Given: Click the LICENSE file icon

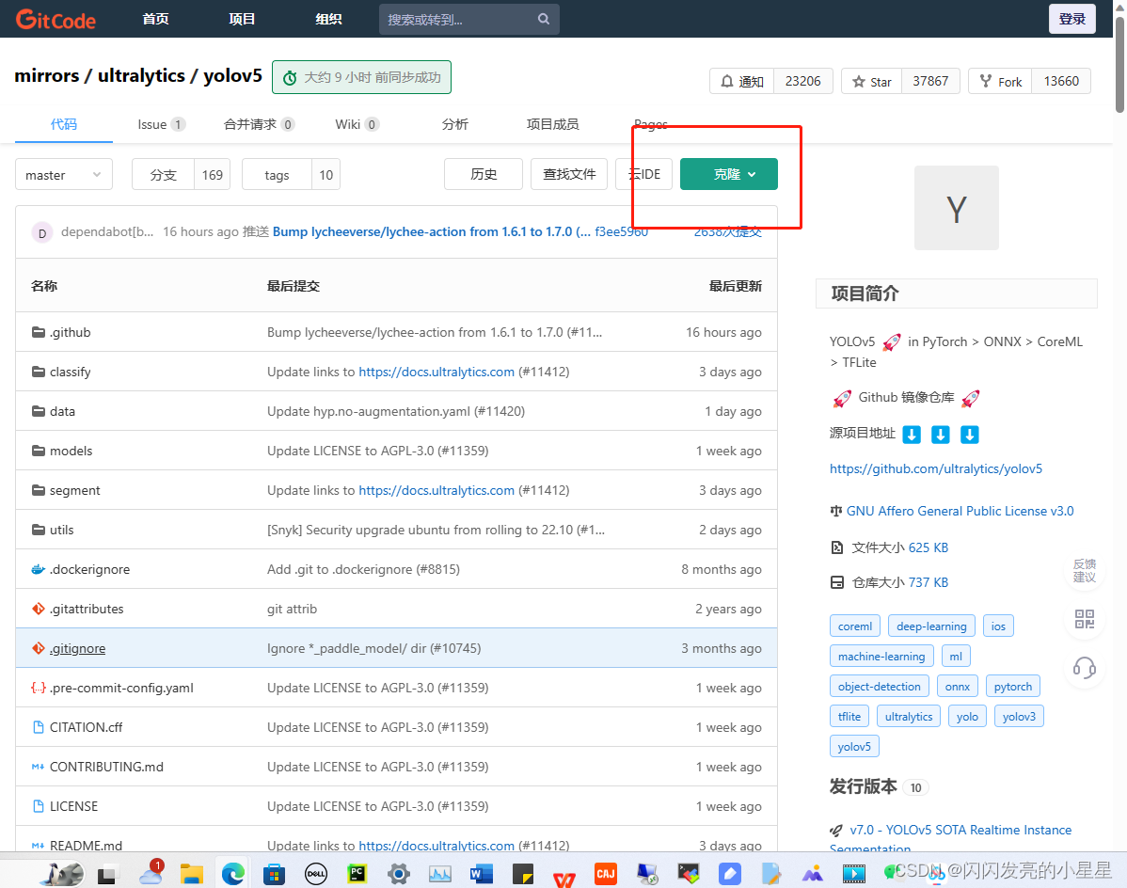Looking at the screenshot, I should pyautogui.click(x=38, y=806).
